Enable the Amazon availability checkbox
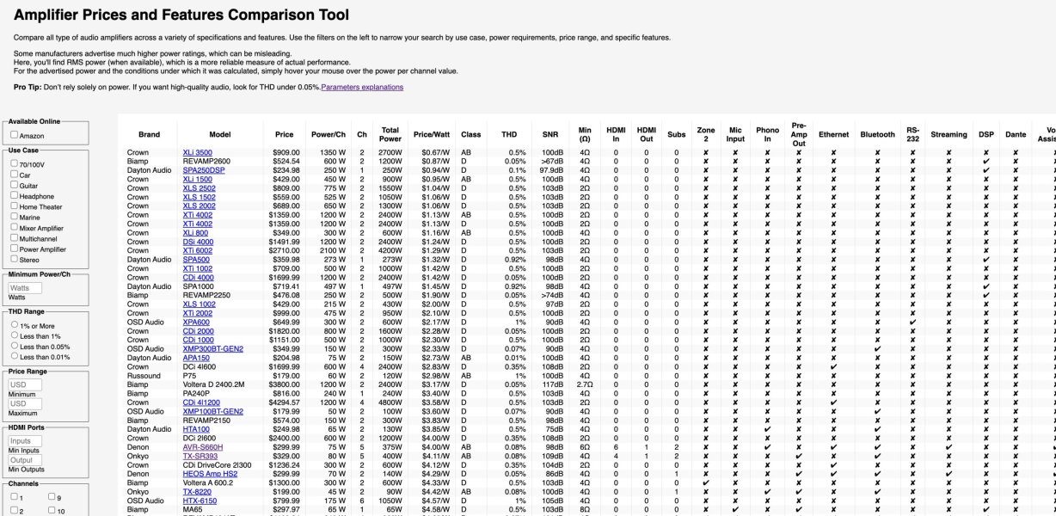Screen dimensions: 1056x516 click(x=15, y=135)
